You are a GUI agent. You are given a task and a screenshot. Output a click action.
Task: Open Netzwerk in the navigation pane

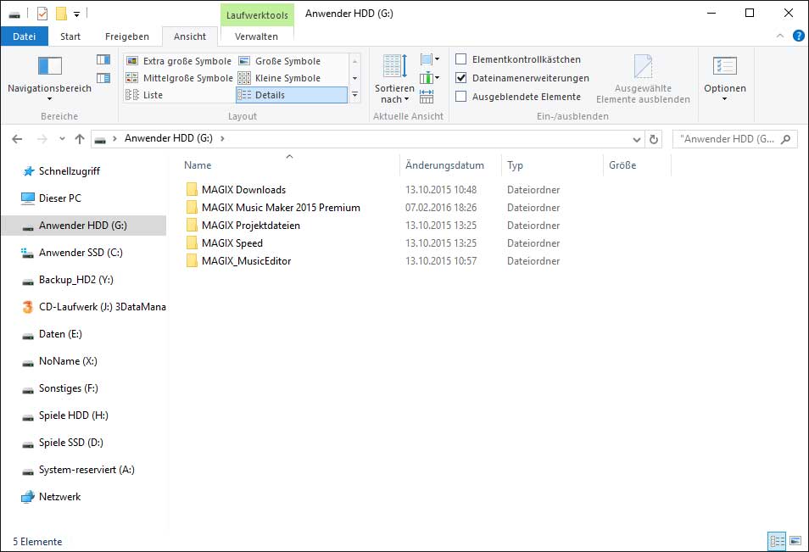tap(60, 497)
